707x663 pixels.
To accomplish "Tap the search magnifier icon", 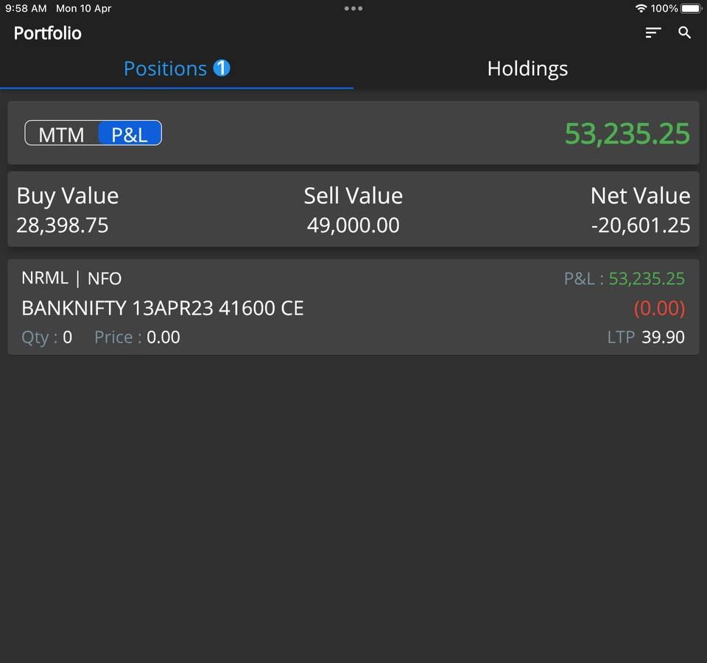I will [x=684, y=32].
